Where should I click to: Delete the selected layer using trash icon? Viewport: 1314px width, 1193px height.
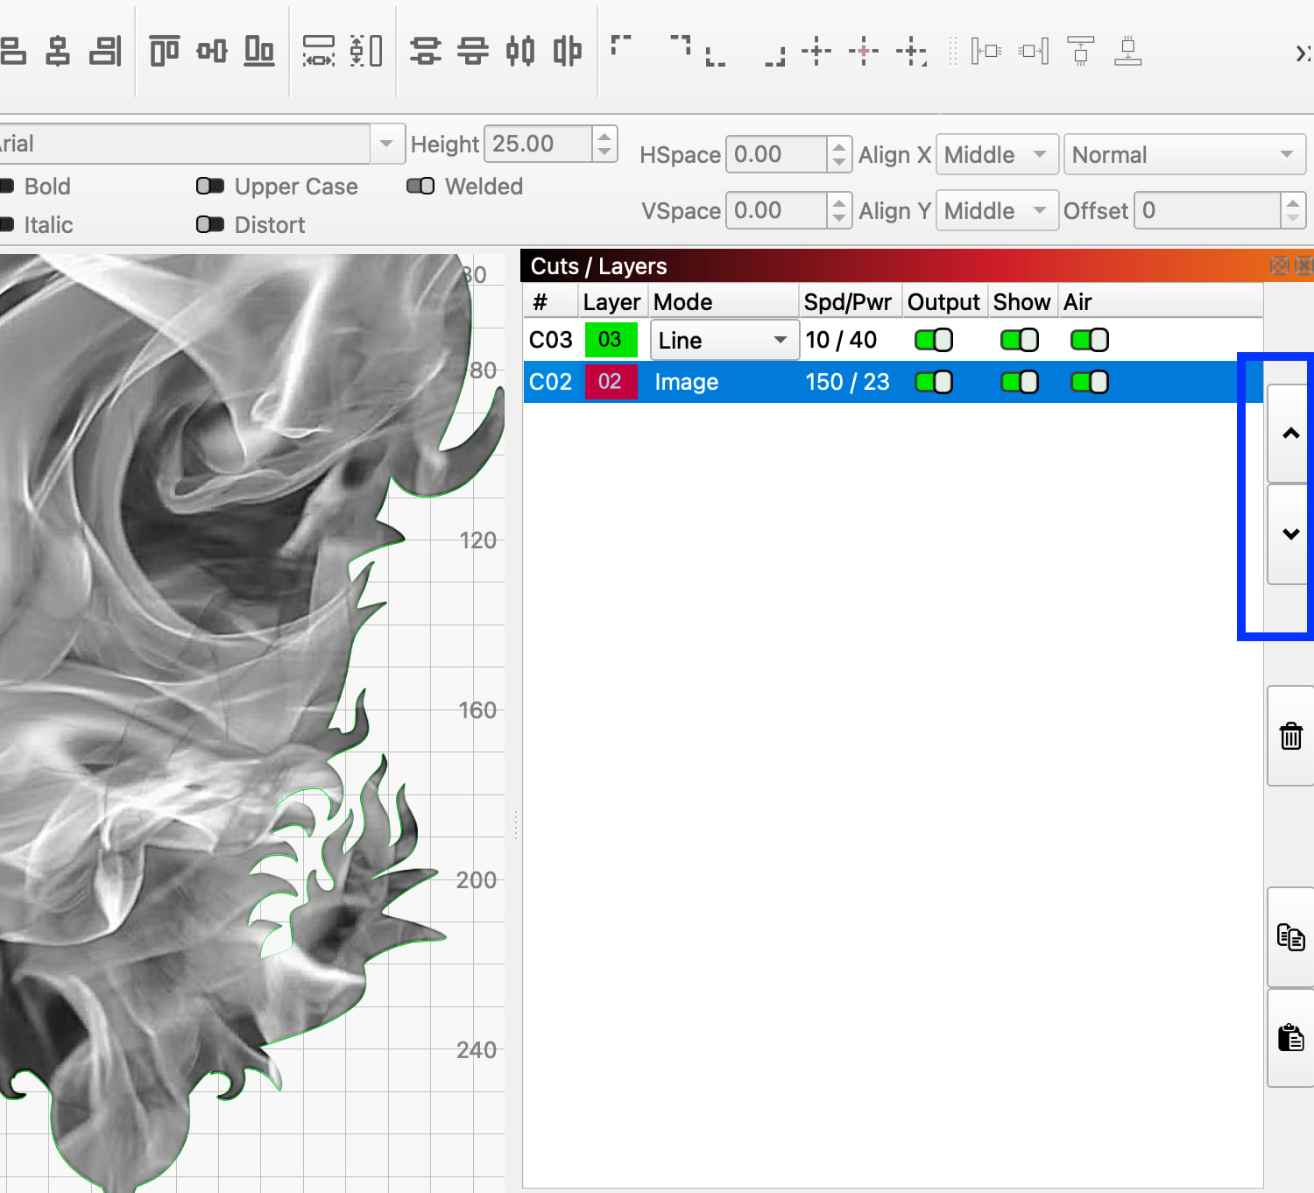[1290, 736]
